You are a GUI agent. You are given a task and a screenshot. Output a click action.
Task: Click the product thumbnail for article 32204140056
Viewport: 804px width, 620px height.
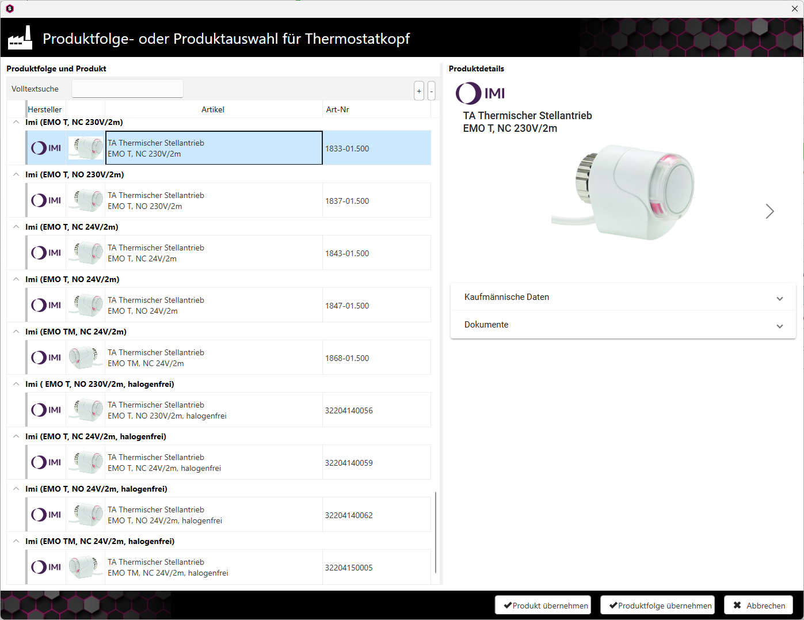coord(86,410)
